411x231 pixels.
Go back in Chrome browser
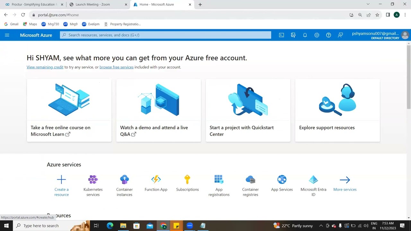pyautogui.click(x=6, y=15)
